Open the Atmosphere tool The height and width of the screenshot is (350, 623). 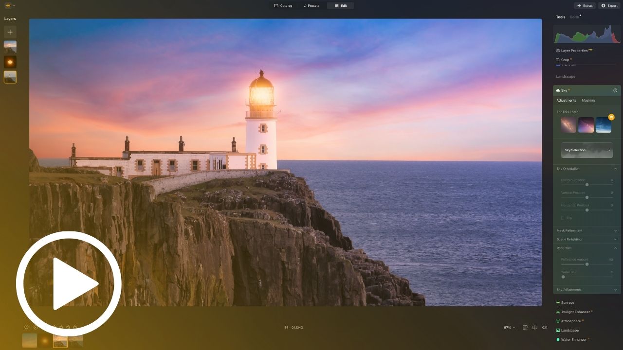(x=570, y=321)
